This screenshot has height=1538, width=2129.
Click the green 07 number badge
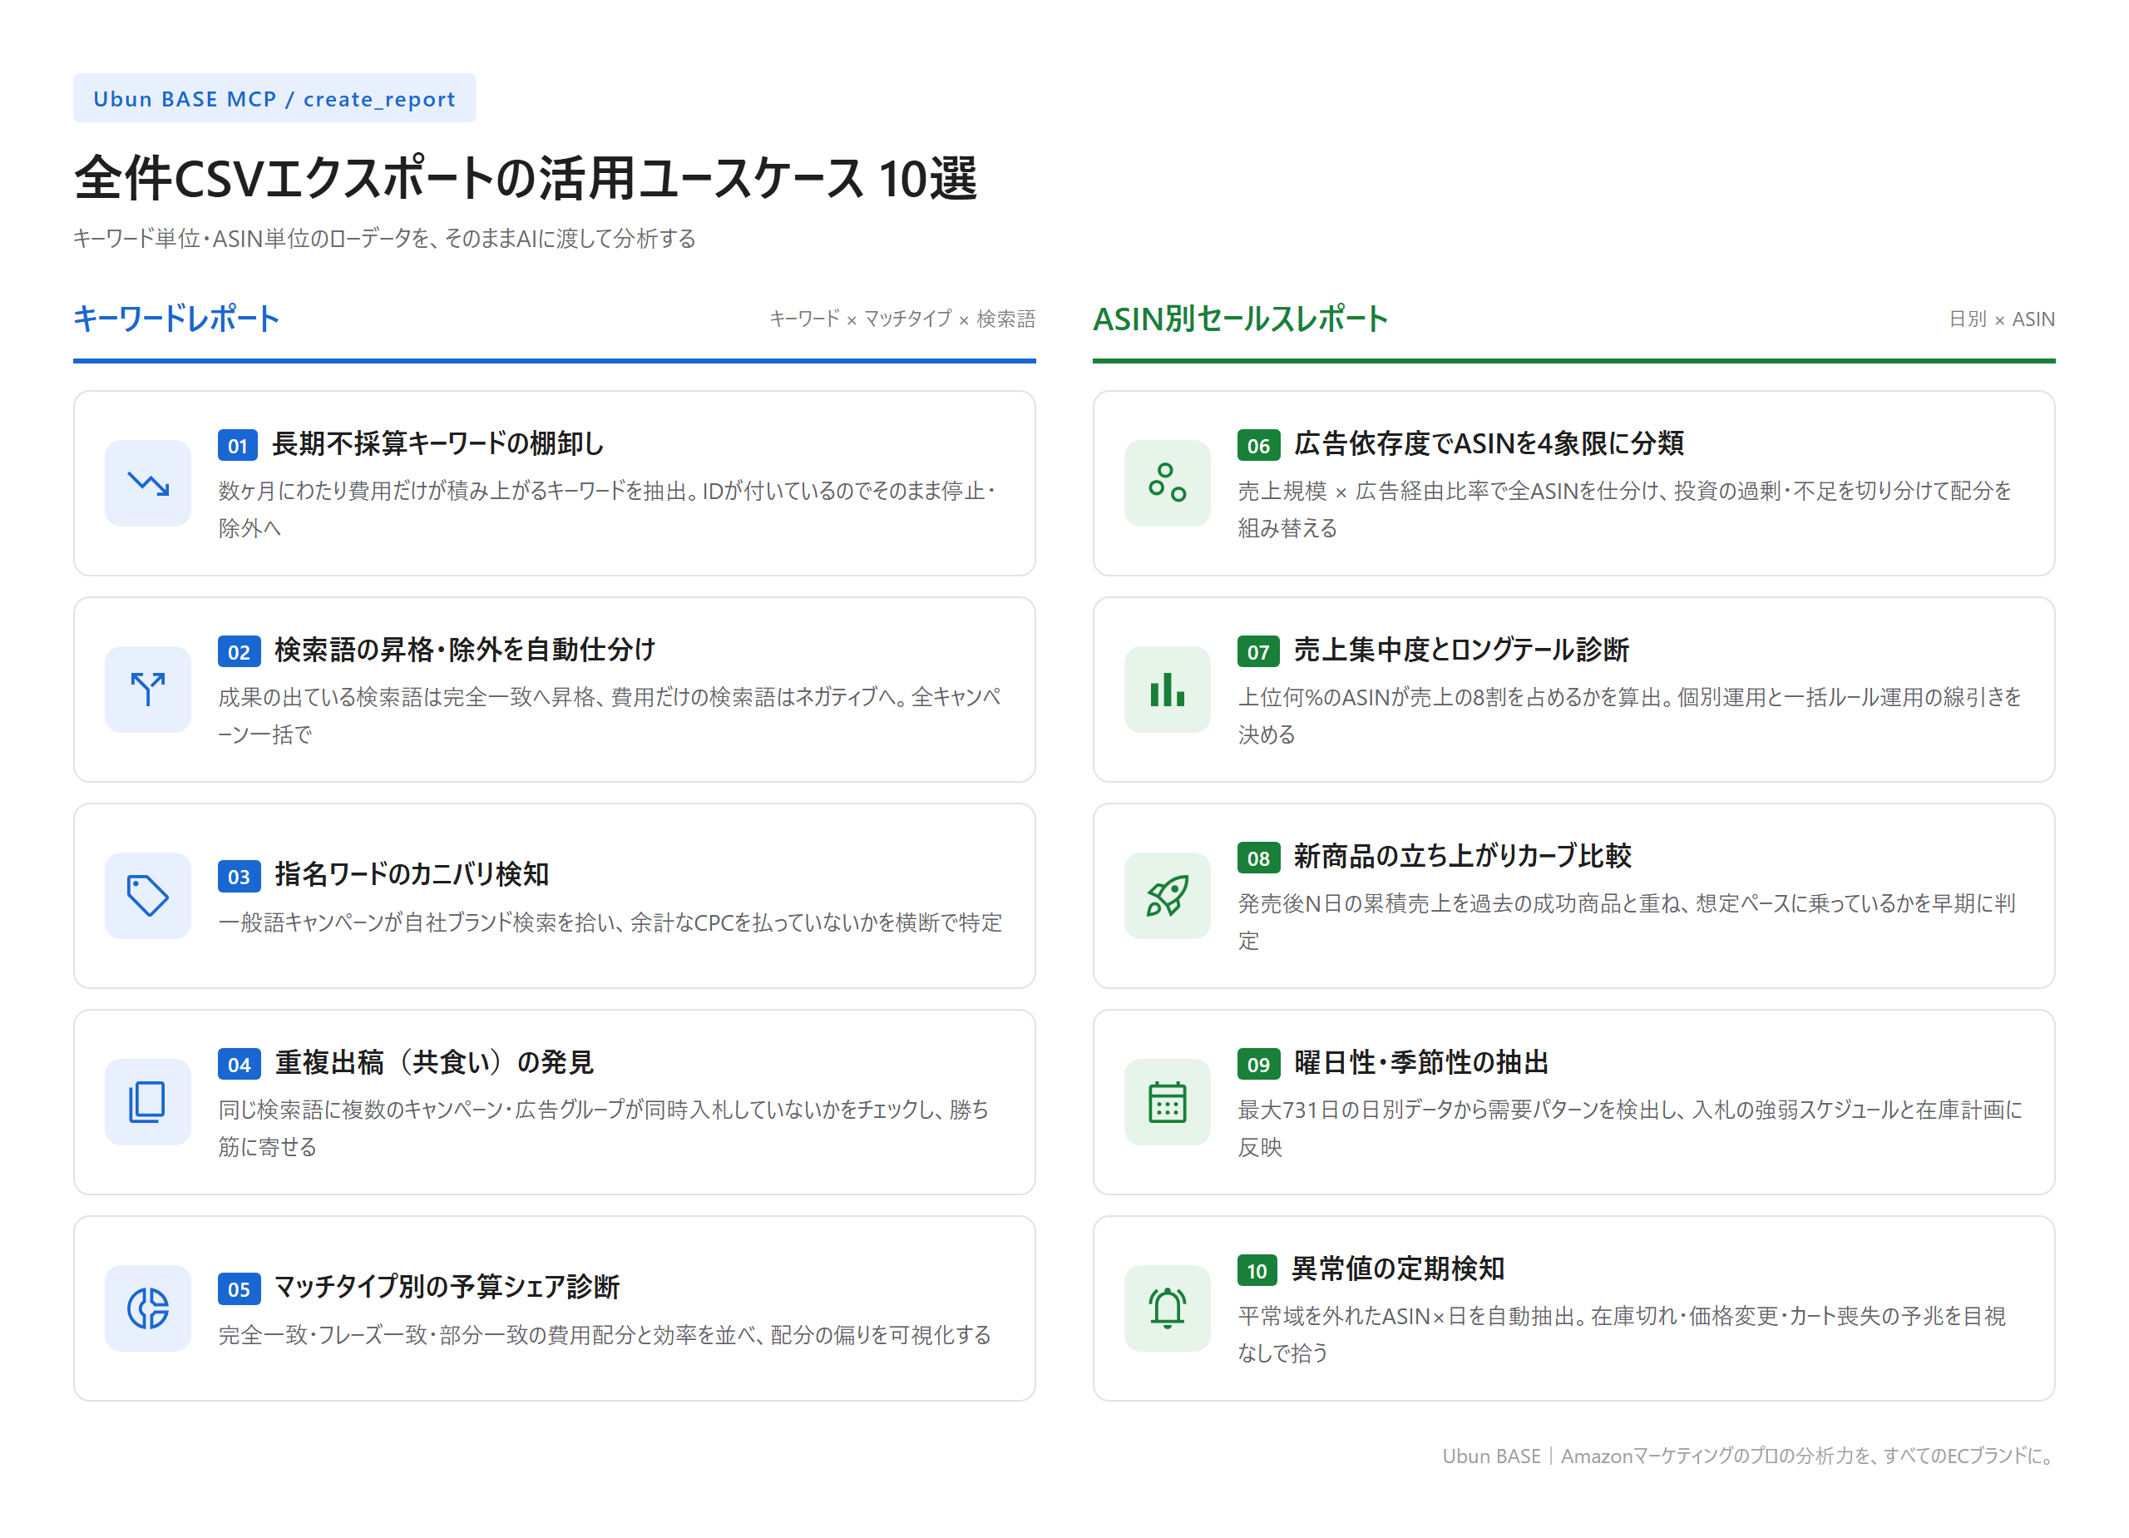[x=1258, y=651]
